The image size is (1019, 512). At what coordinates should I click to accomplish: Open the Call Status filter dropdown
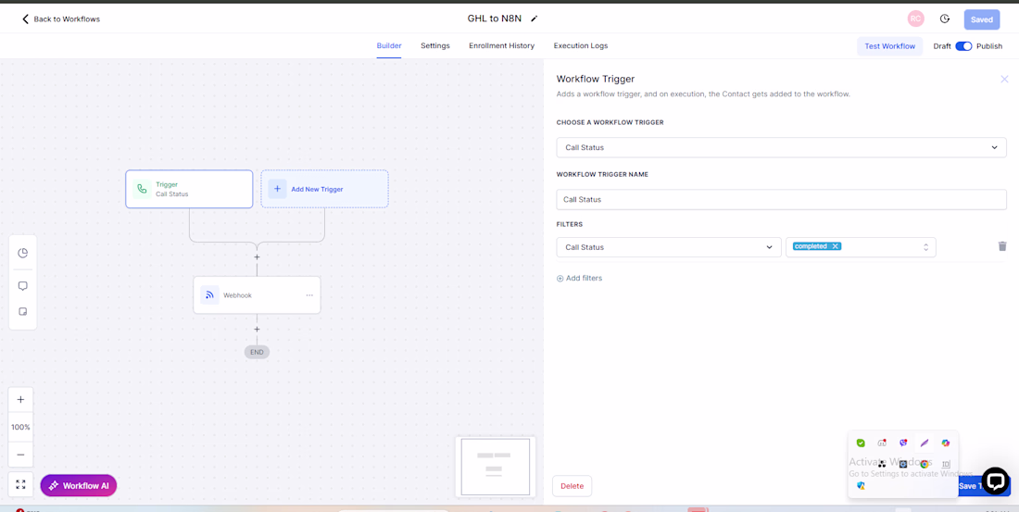pyautogui.click(x=669, y=247)
